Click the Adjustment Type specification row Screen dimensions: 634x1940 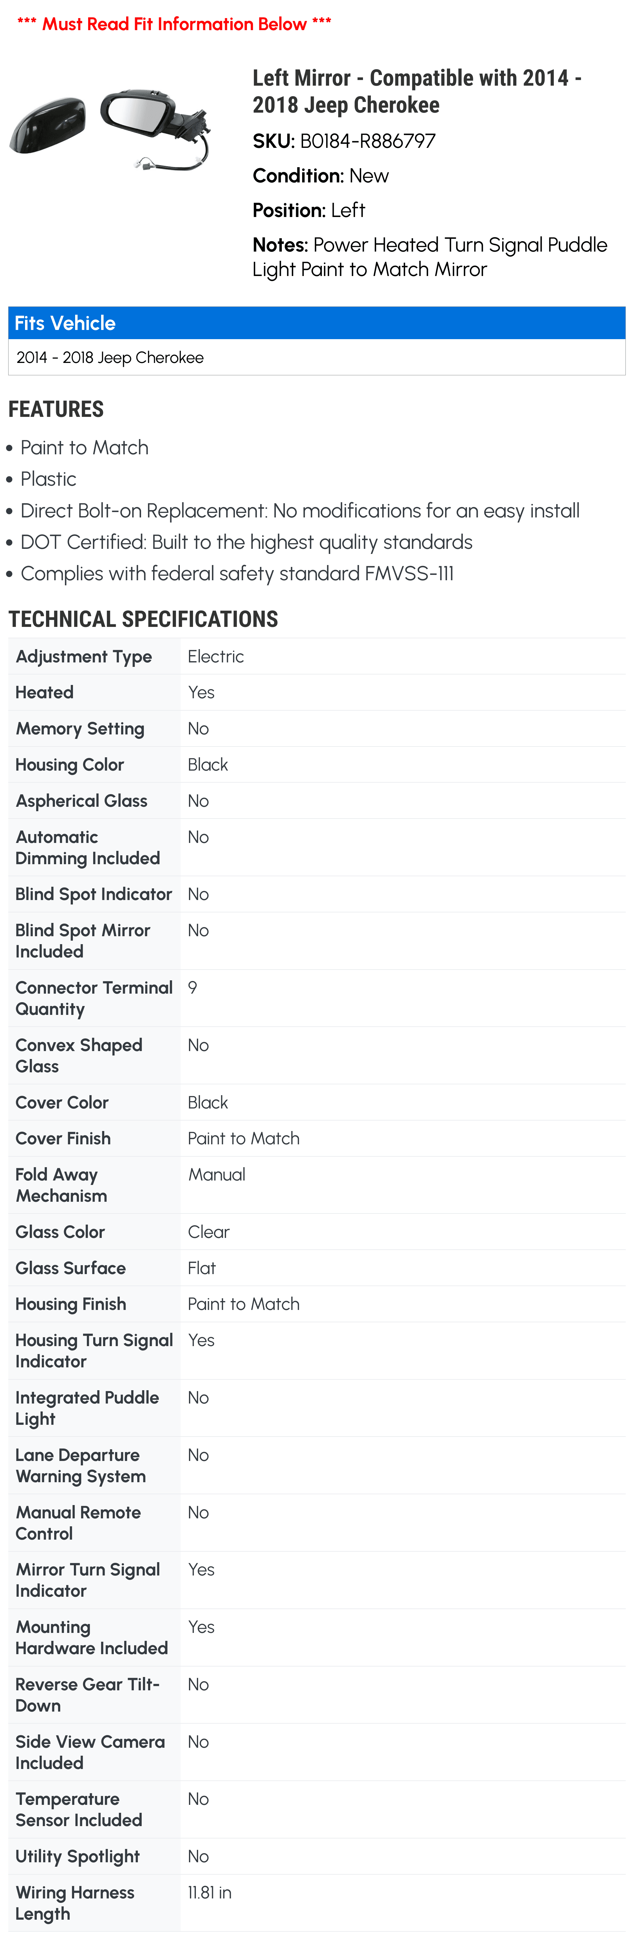click(317, 657)
